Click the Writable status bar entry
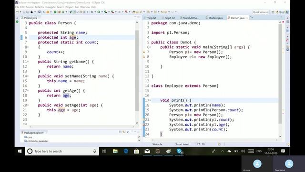Viewport: 305px width, 172px height. pyautogui.click(x=157, y=144)
